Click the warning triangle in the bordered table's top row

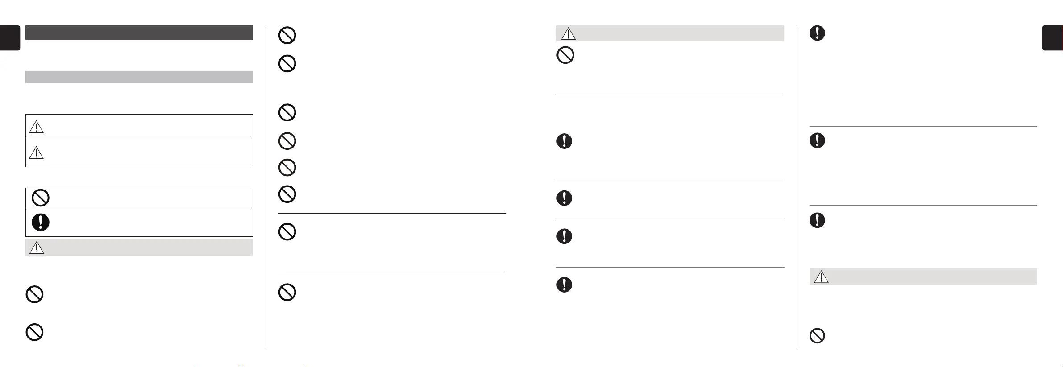36,127
